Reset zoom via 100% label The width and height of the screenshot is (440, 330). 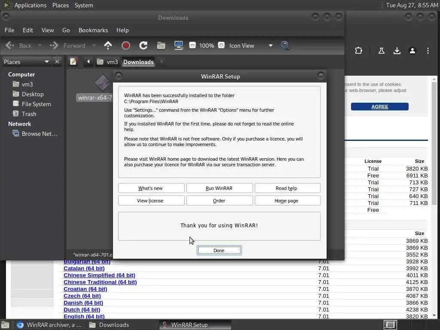point(207,46)
